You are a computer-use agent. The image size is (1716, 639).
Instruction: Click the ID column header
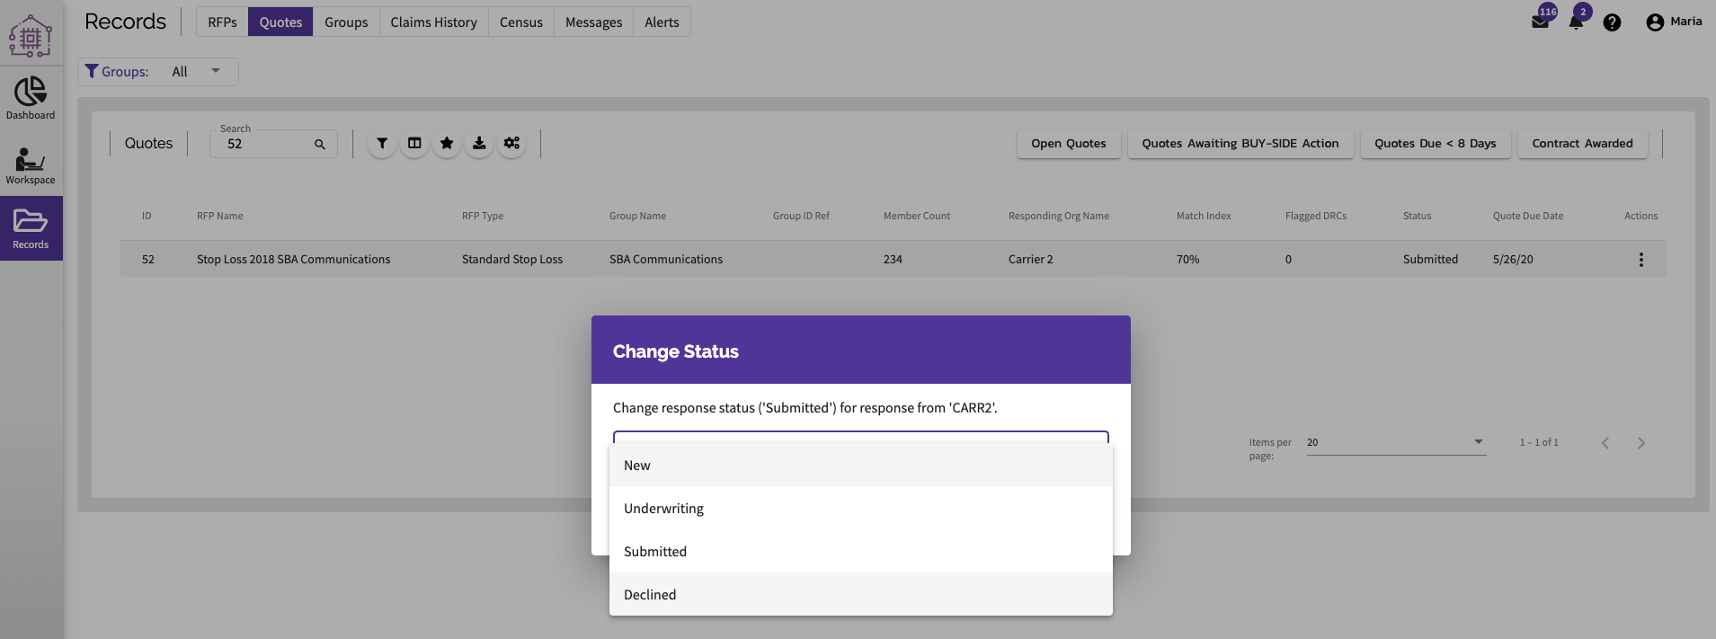[x=147, y=216]
